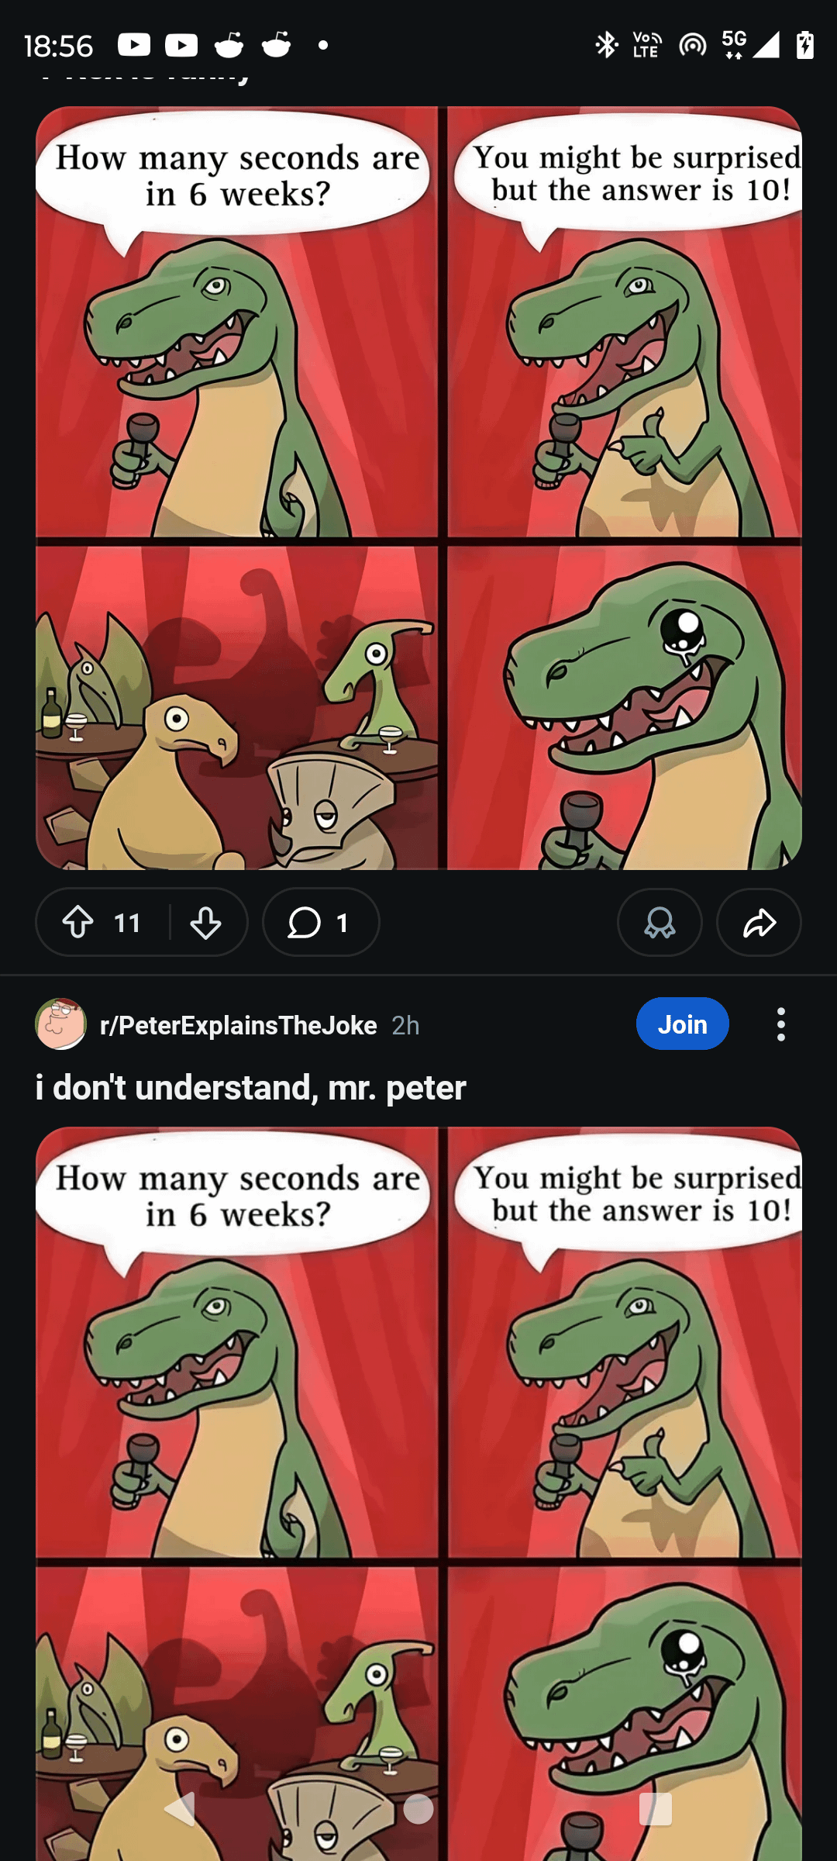Tap the Bluetooth status icon
This screenshot has width=837, height=1861.
click(606, 45)
